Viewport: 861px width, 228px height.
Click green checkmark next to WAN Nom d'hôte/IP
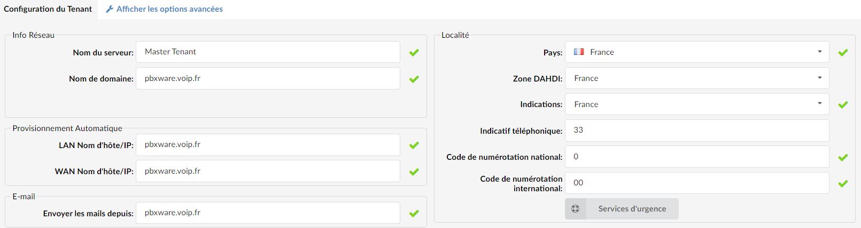(414, 172)
